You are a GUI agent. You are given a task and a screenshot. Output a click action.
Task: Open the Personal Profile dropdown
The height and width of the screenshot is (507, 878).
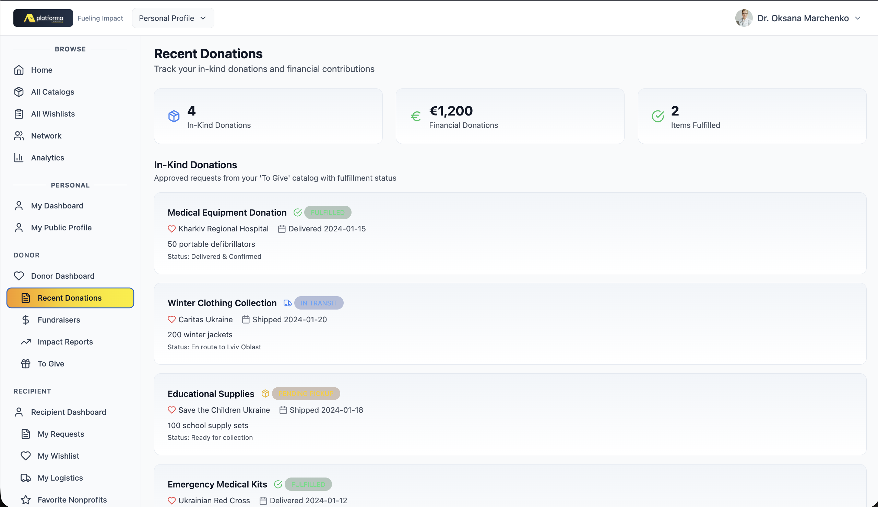pos(173,18)
